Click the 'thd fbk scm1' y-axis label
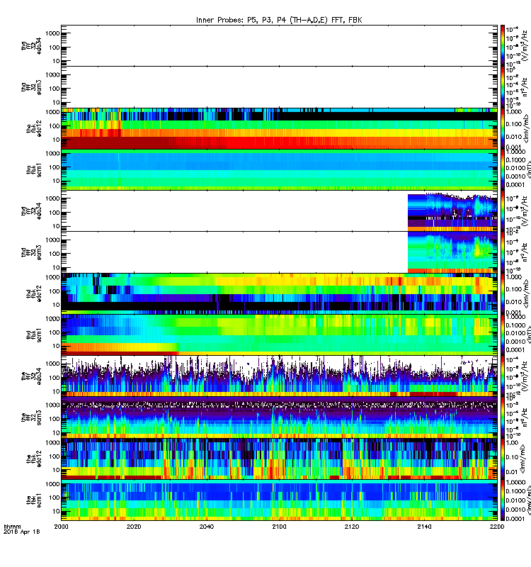 tap(34, 335)
